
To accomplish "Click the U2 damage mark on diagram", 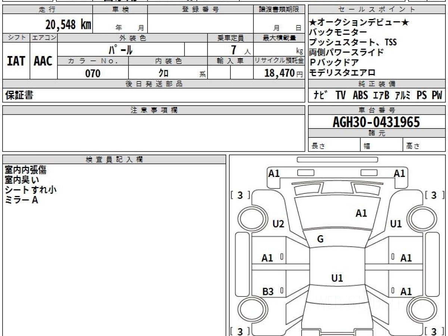I will click(x=278, y=224).
